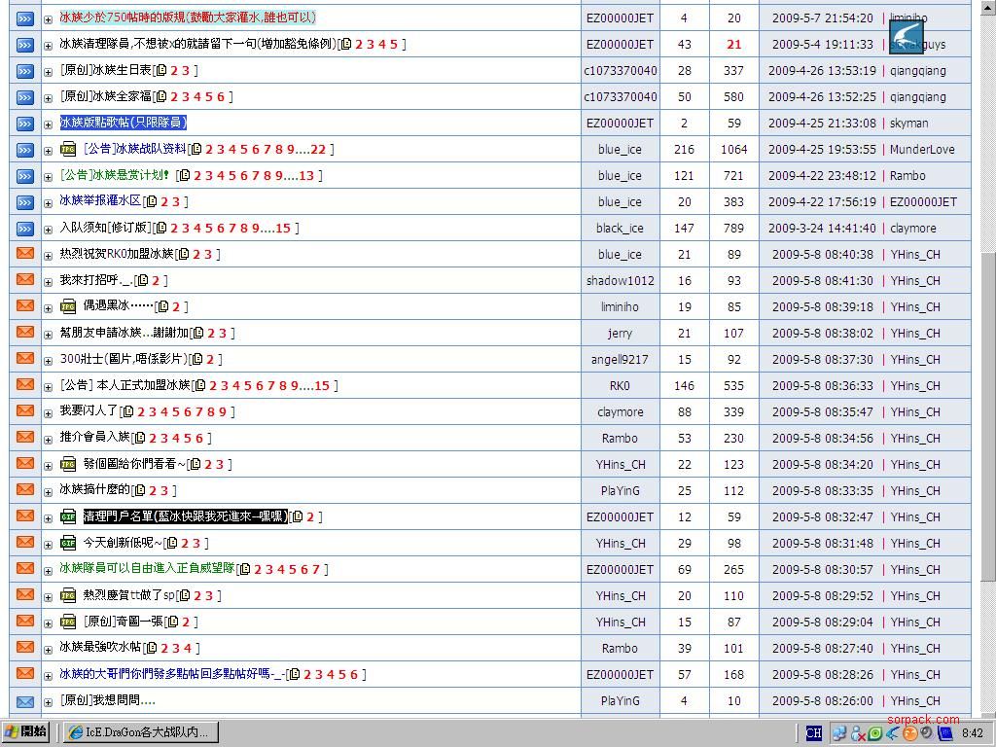The image size is (996, 747).
Task: Click the CH language bar indicator in tray
Action: point(813,733)
